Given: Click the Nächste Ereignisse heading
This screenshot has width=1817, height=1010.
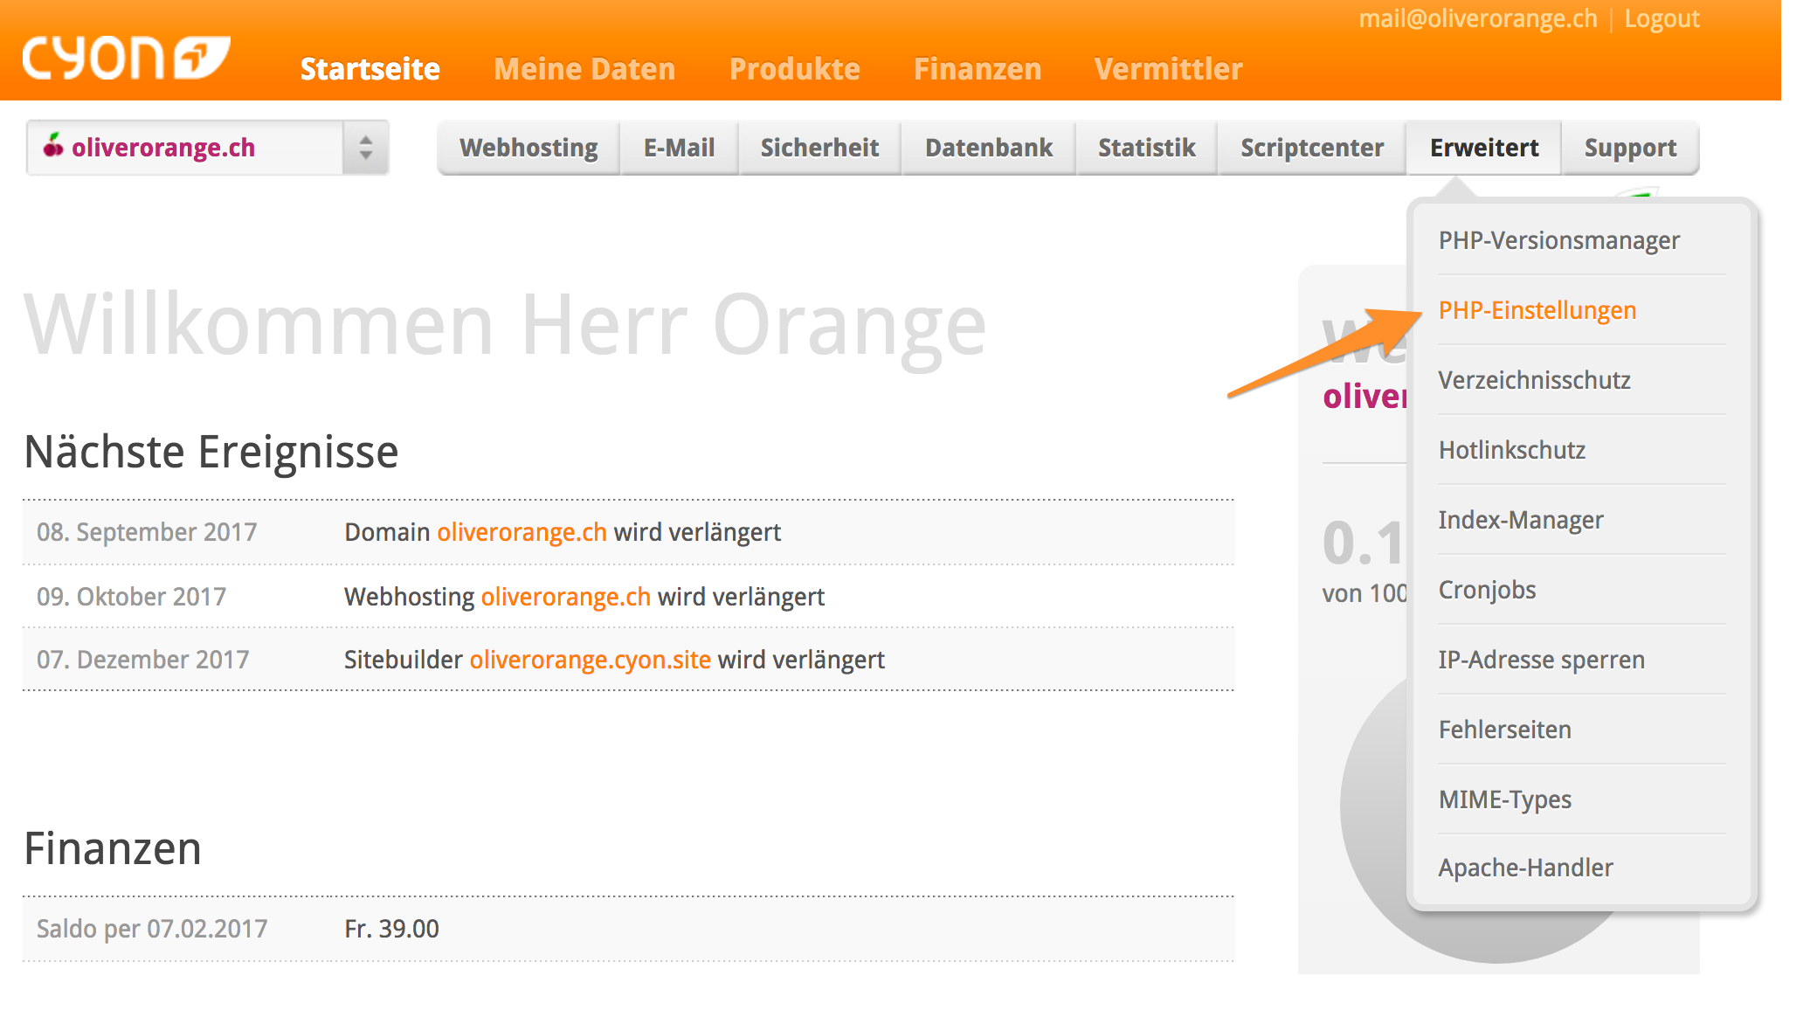Looking at the screenshot, I should 211,452.
